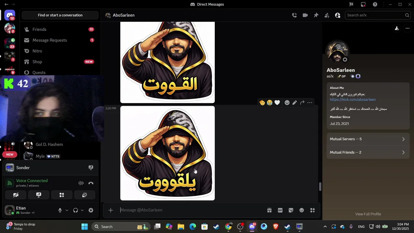Go back using the title bar arrow
Image resolution: width=414 pixels, height=233 pixels.
point(6,4)
